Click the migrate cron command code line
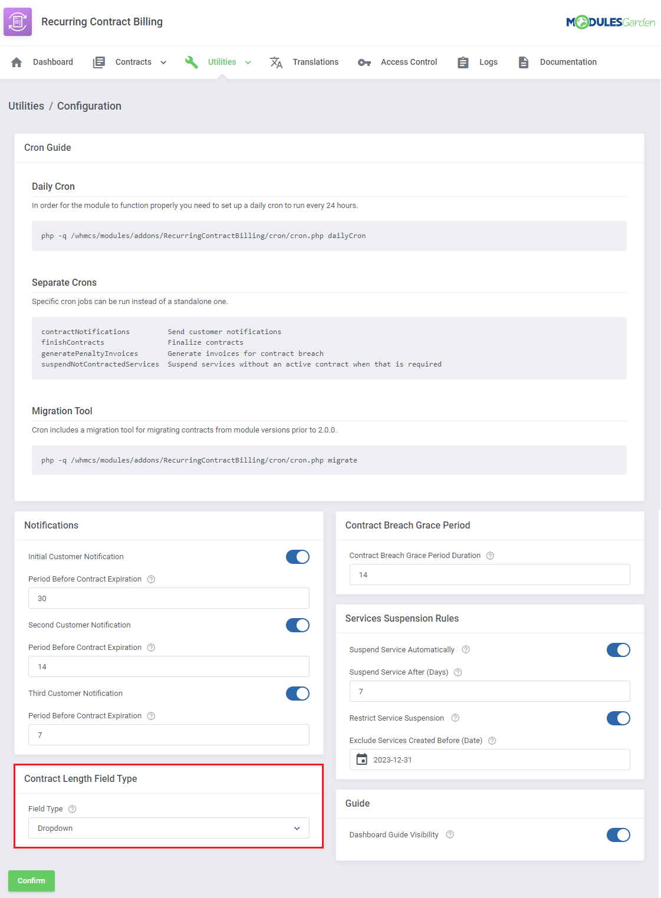This screenshot has height=898, width=661. (199, 460)
